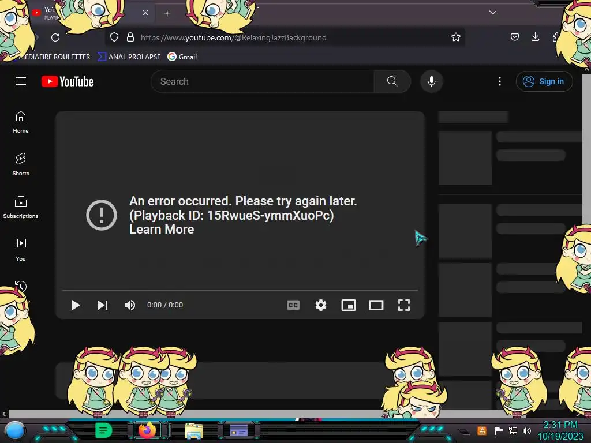Click the horizontal scrollbar left arrow
Screen dimensions: 591x443
(x=4, y=414)
